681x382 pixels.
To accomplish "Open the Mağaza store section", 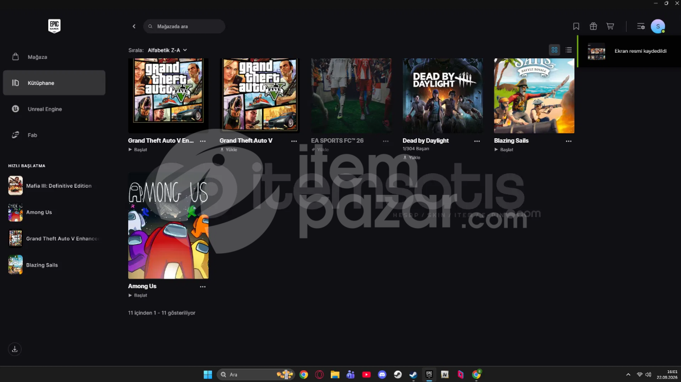I will [54, 57].
